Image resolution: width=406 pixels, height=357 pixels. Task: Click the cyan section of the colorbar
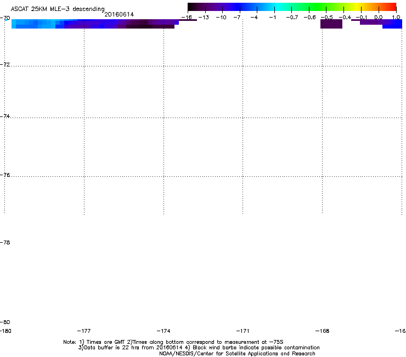277,7
